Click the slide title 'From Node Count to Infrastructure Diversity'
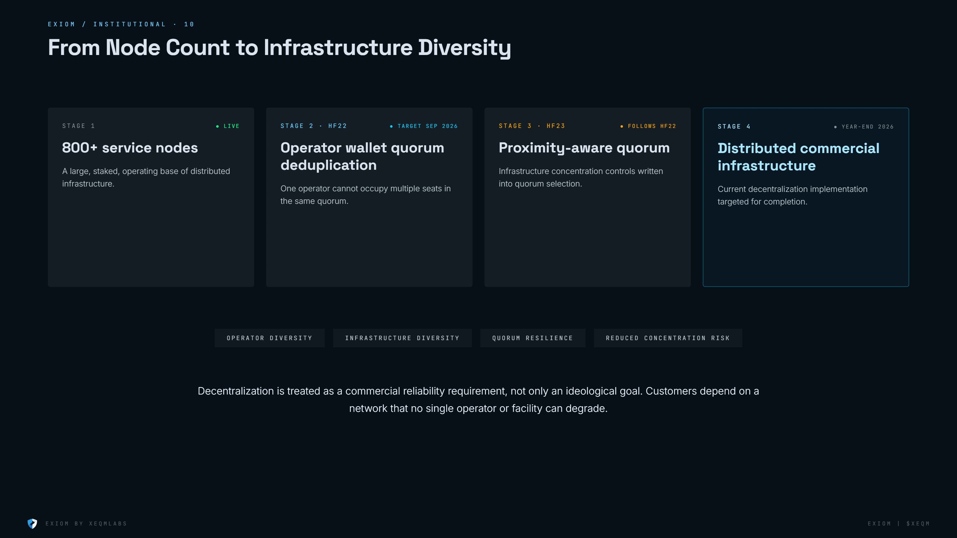 (x=279, y=48)
